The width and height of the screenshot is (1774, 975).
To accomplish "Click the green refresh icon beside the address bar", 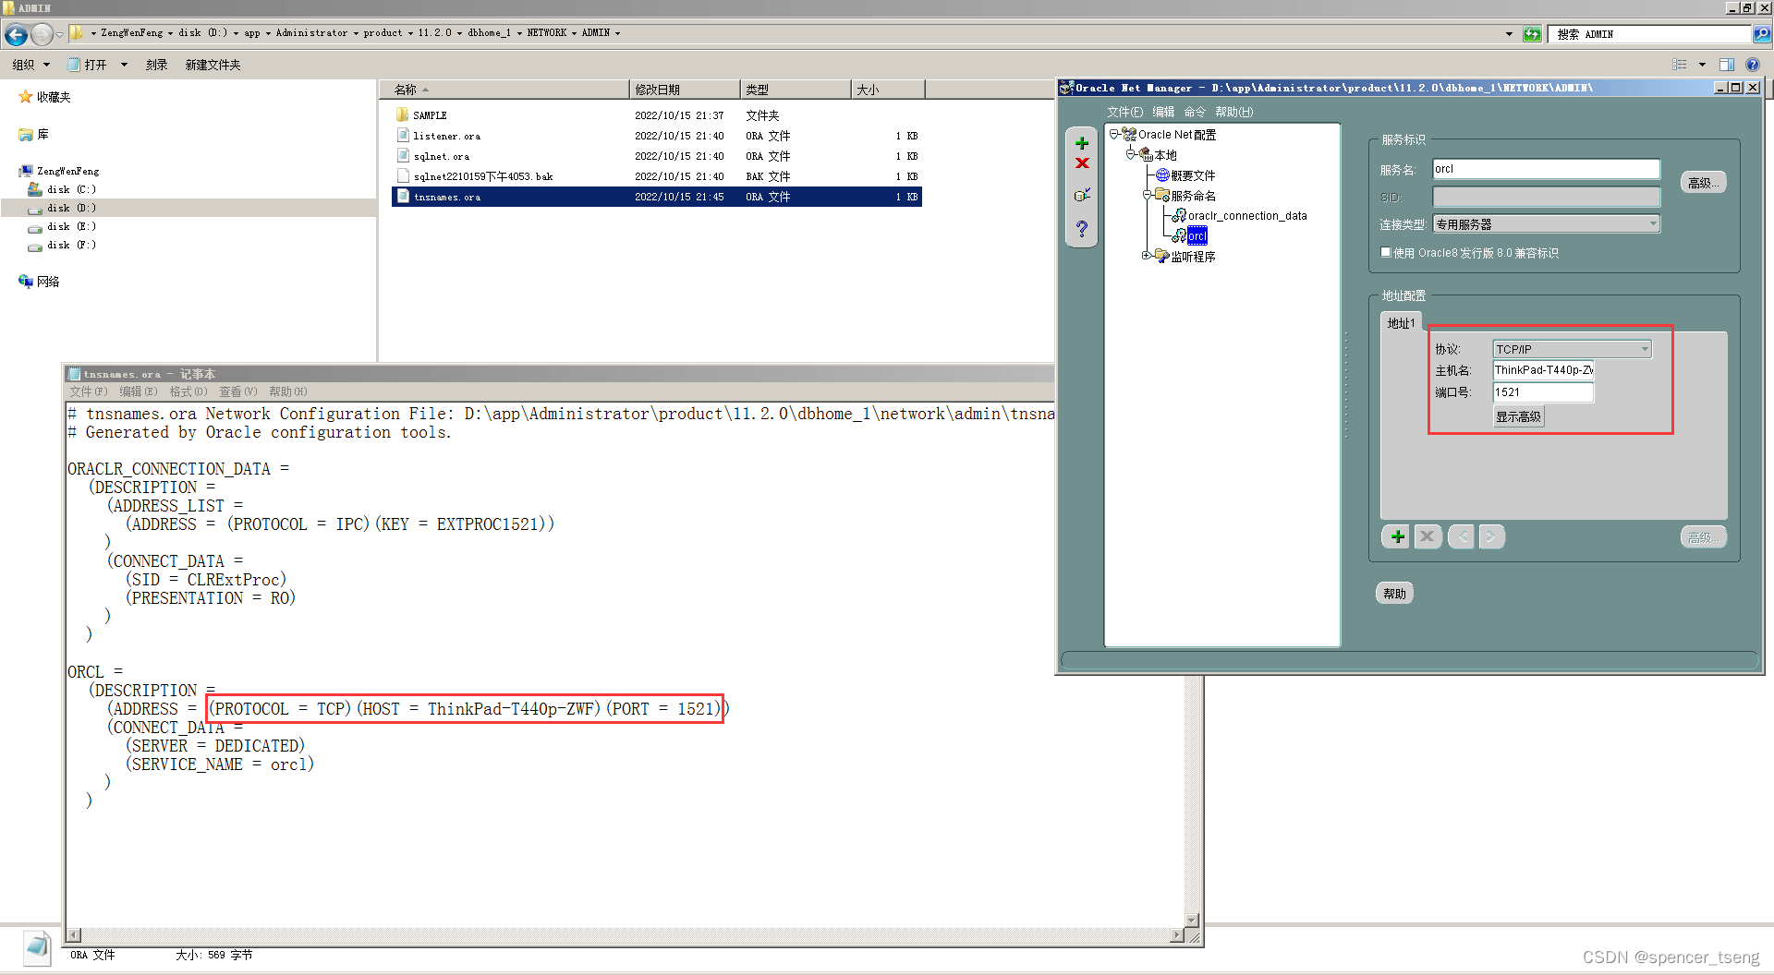I will pos(1532,34).
